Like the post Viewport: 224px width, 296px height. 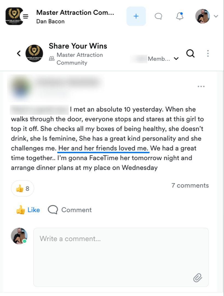(x=28, y=210)
